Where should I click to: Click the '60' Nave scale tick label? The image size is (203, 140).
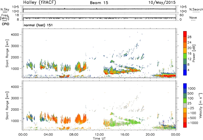click(x=181, y=15)
